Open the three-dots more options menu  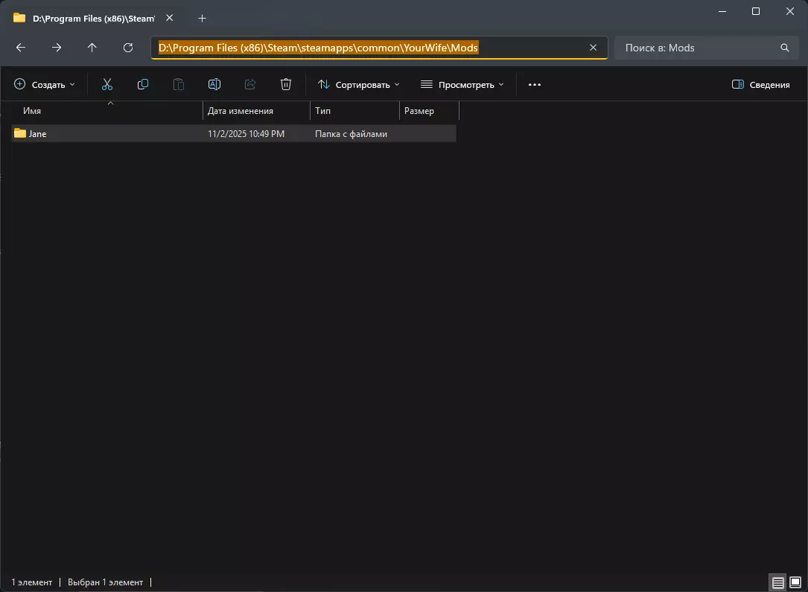[535, 84]
